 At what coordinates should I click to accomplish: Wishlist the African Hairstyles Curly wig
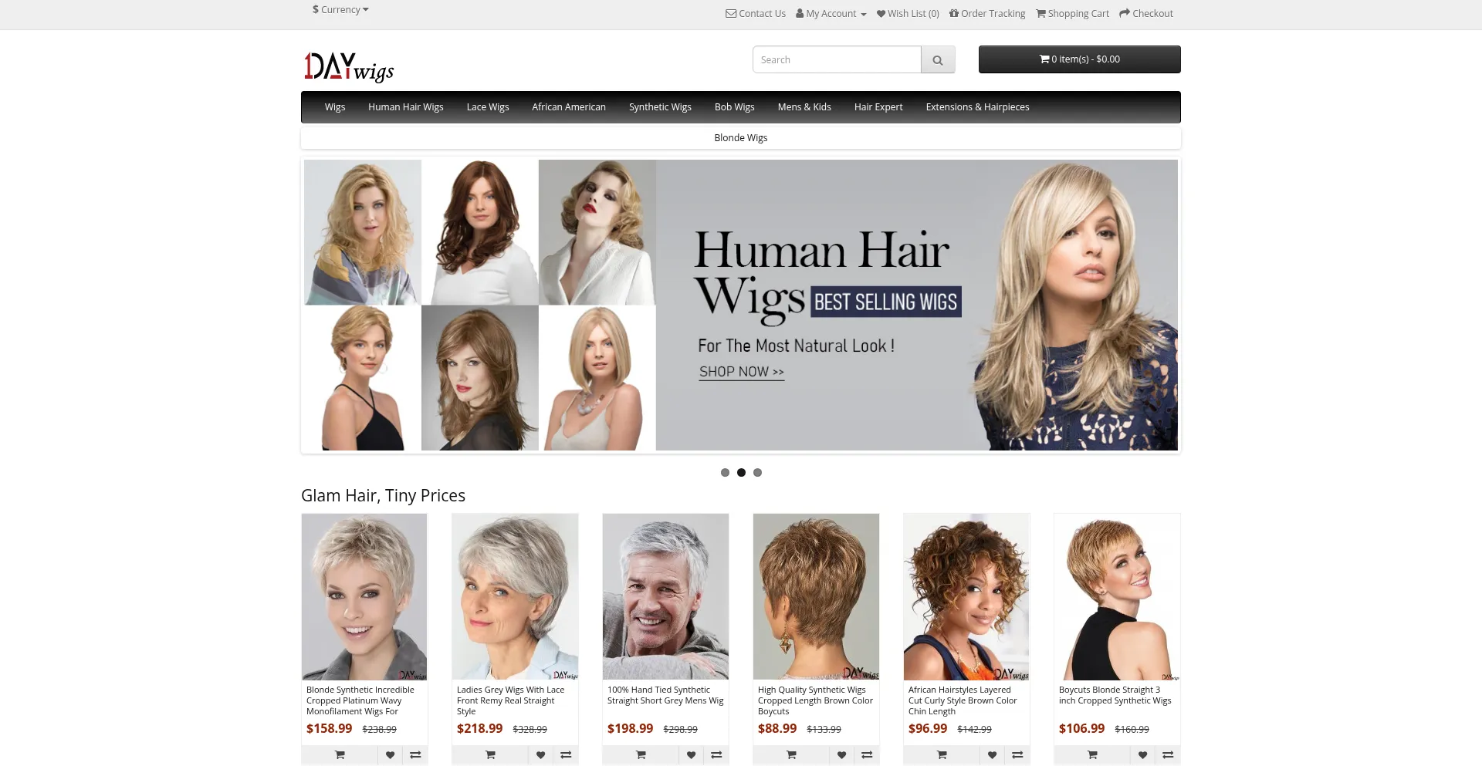pyautogui.click(x=992, y=754)
